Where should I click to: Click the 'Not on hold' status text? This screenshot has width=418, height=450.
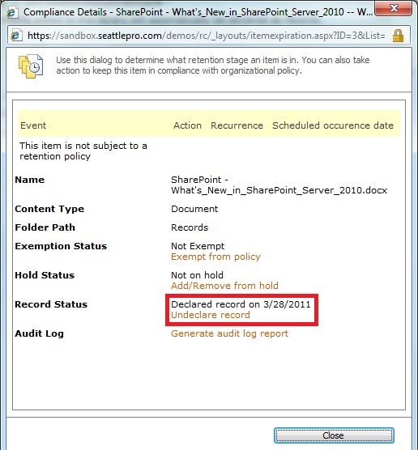pos(197,275)
